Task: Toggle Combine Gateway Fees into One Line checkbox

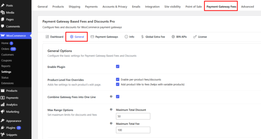Action: tap(118, 96)
